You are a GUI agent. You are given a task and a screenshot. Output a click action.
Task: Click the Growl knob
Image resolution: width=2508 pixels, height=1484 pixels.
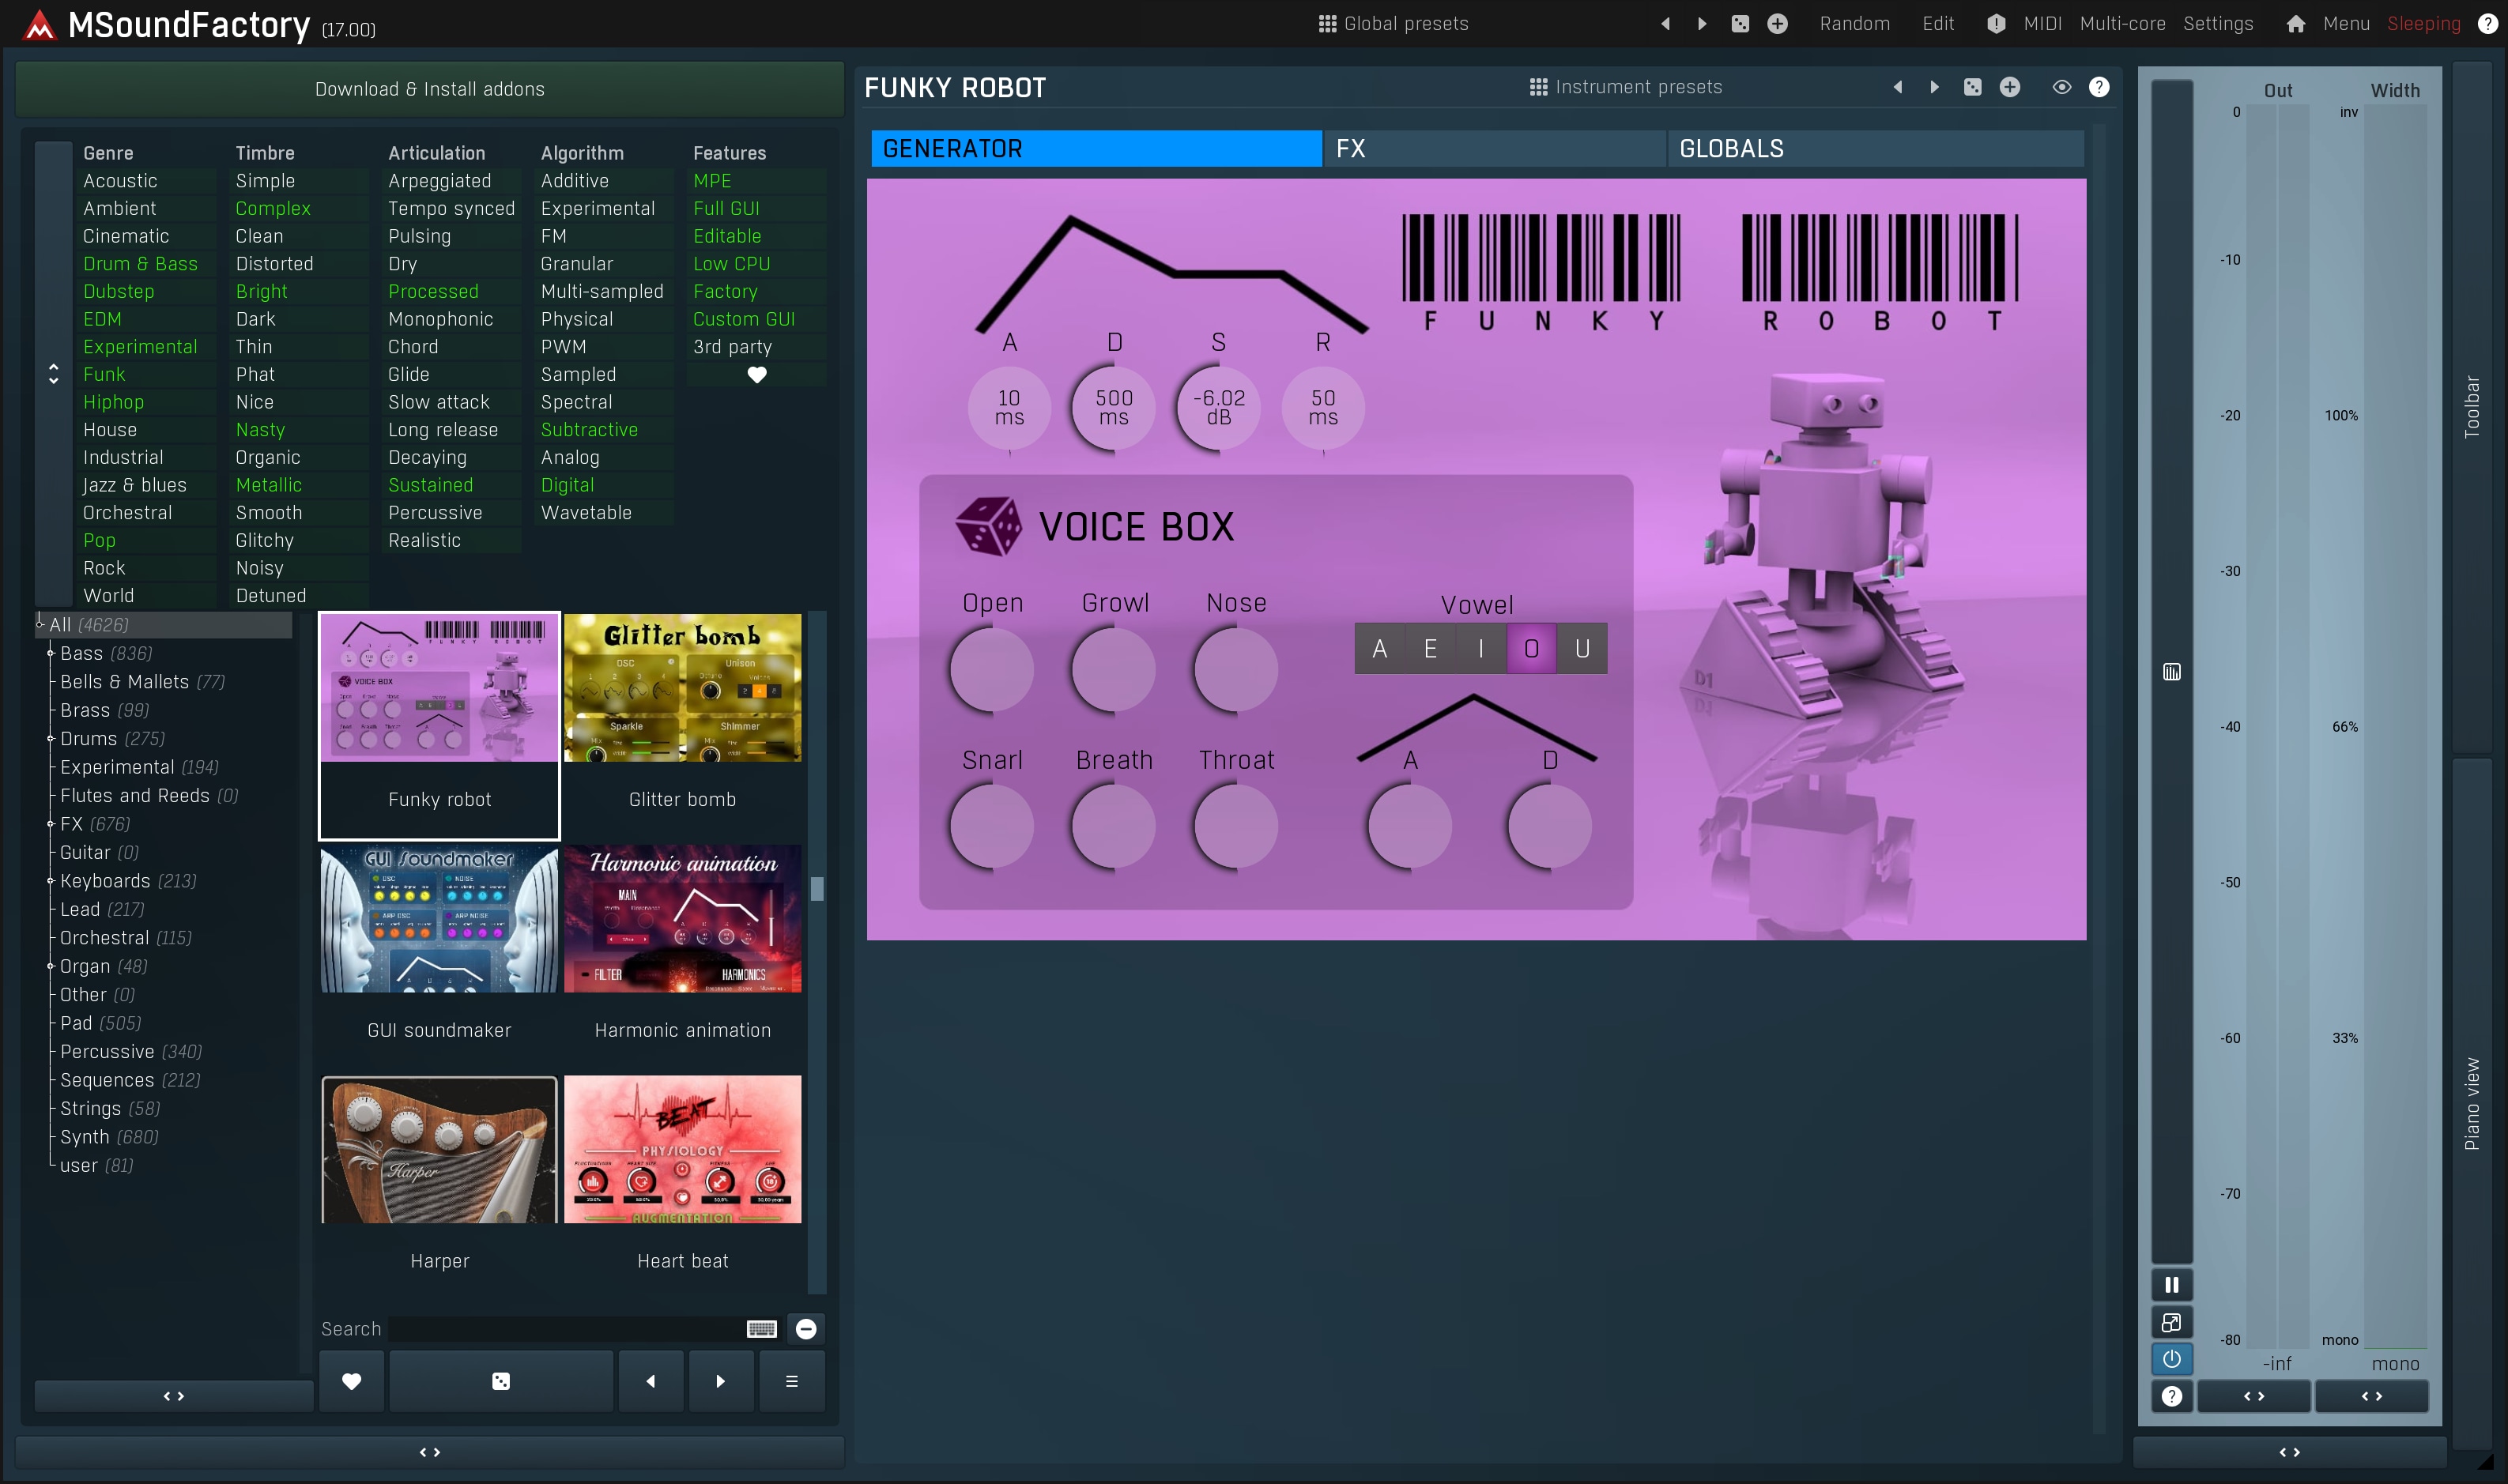pyautogui.click(x=1113, y=669)
